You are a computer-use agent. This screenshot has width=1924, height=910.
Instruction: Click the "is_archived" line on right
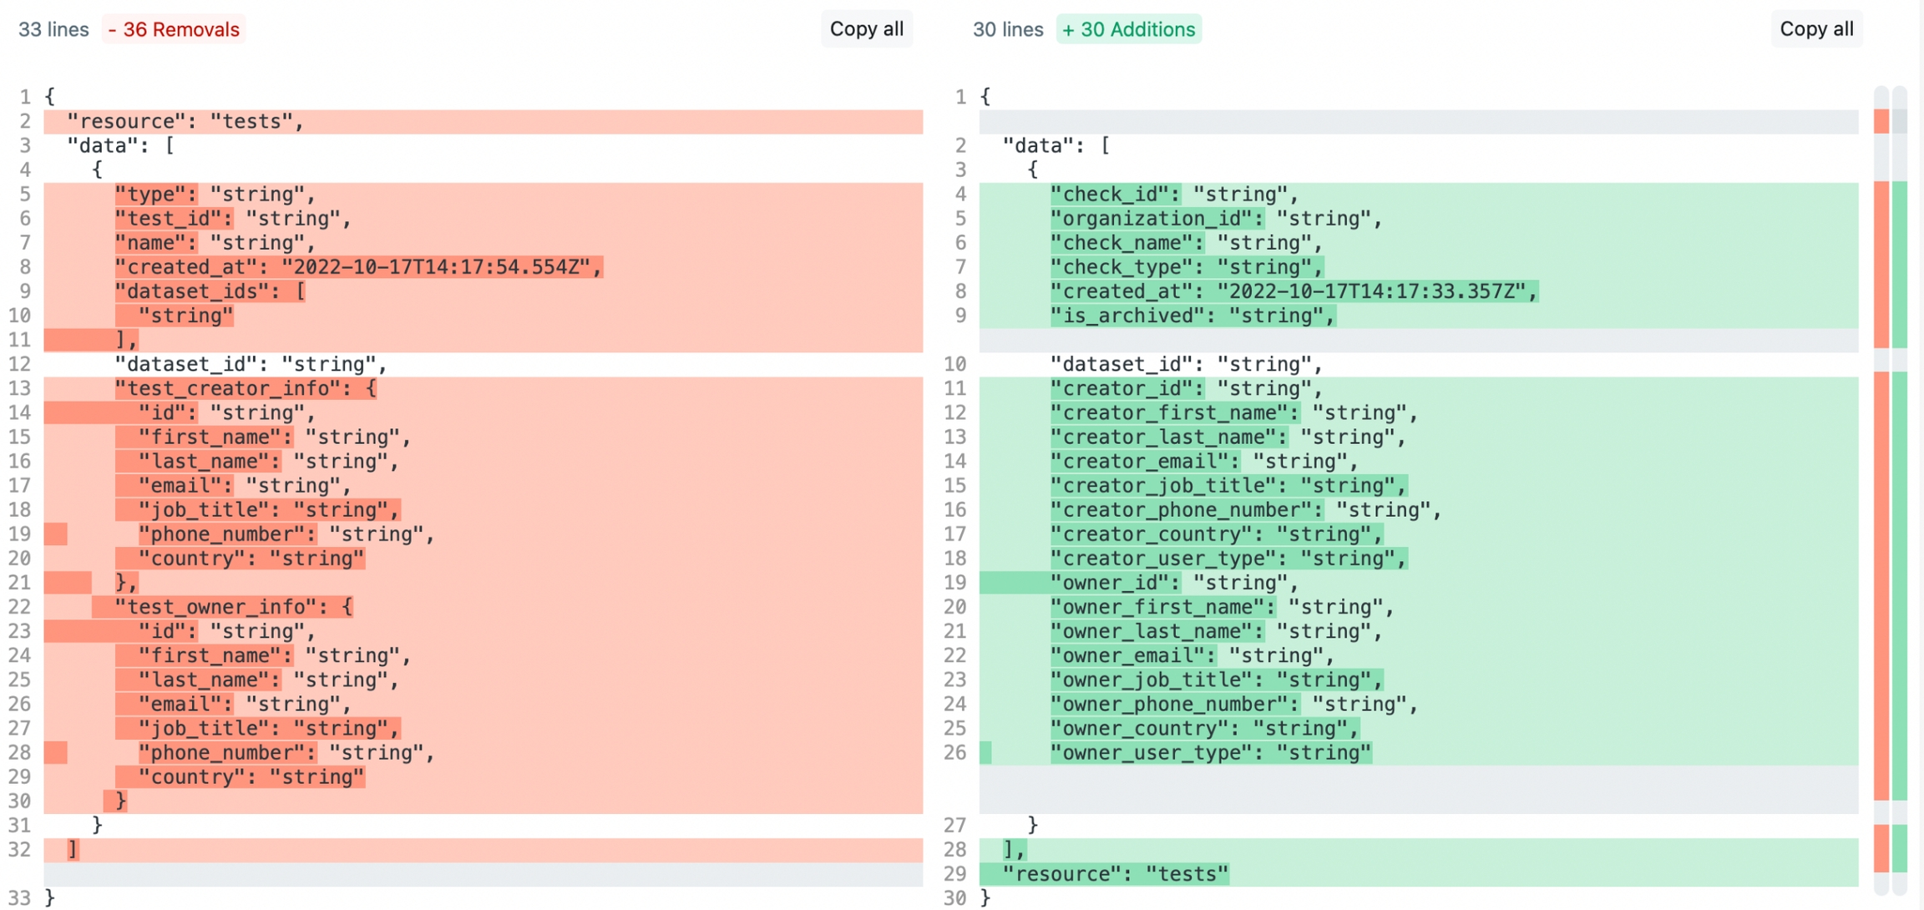click(x=1192, y=316)
